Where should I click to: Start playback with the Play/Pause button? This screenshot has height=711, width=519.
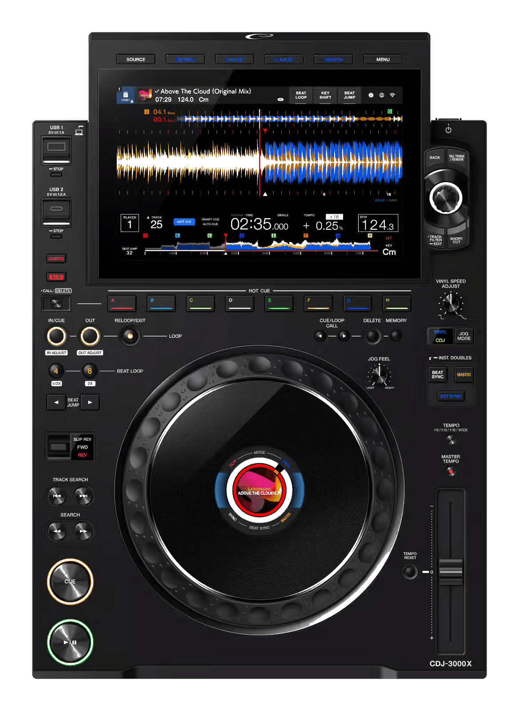(70, 642)
